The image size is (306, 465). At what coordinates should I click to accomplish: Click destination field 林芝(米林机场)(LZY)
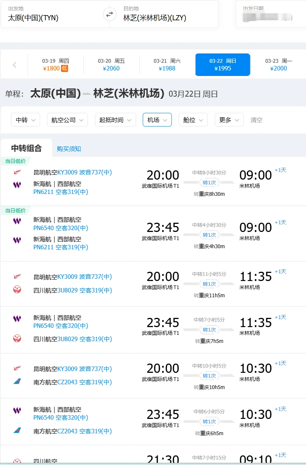pos(167,14)
